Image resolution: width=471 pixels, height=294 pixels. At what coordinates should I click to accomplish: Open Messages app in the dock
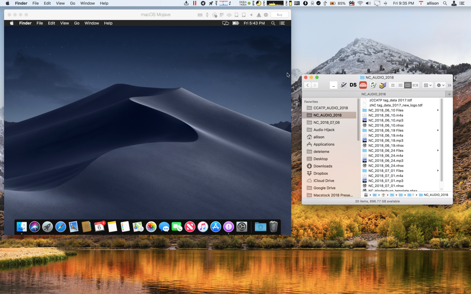pyautogui.click(x=164, y=227)
